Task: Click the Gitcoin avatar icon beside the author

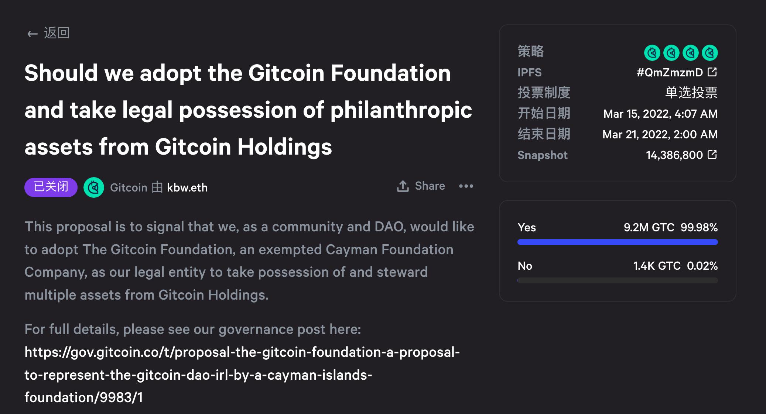Action: tap(94, 187)
